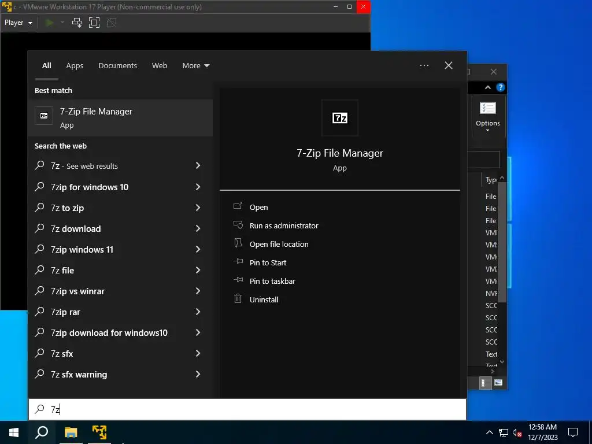Click the search text box containing 7z
592x444 pixels.
247,409
